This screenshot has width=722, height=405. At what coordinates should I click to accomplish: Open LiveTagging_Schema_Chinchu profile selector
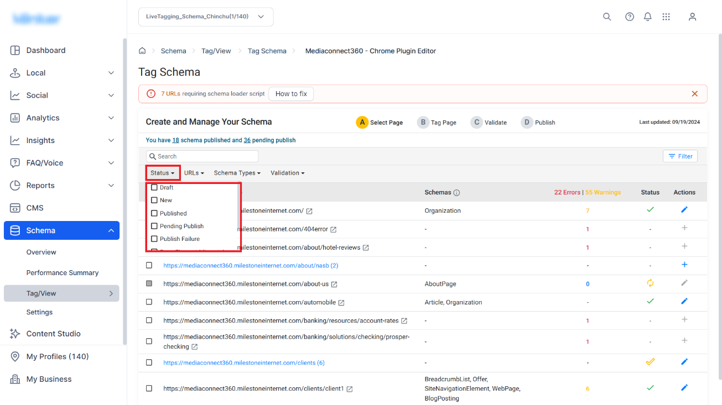206,17
